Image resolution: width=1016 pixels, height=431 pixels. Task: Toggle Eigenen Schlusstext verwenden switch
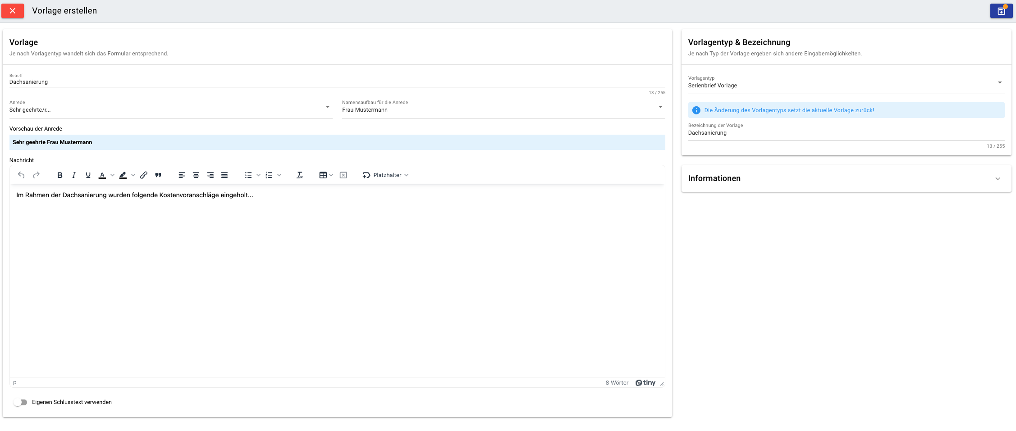20,402
